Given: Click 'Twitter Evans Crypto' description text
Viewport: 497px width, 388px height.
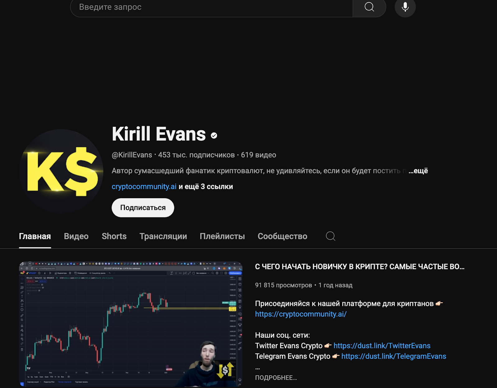Looking at the screenshot, I should click(289, 346).
